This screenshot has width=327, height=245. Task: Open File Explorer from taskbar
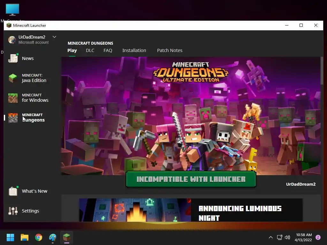click(x=24, y=237)
